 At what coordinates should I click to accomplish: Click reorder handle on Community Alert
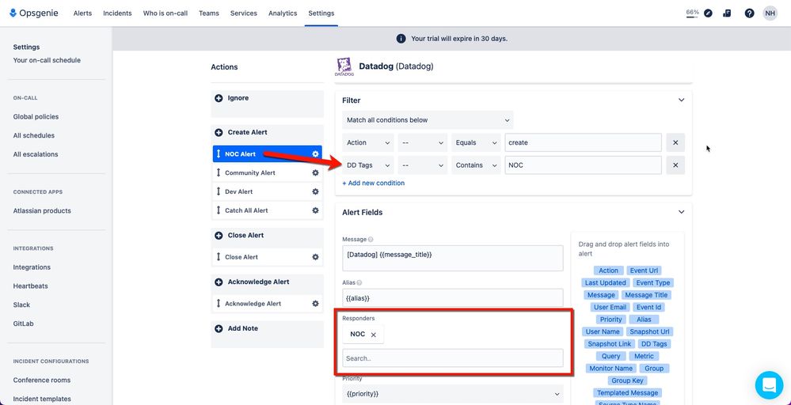[219, 172]
